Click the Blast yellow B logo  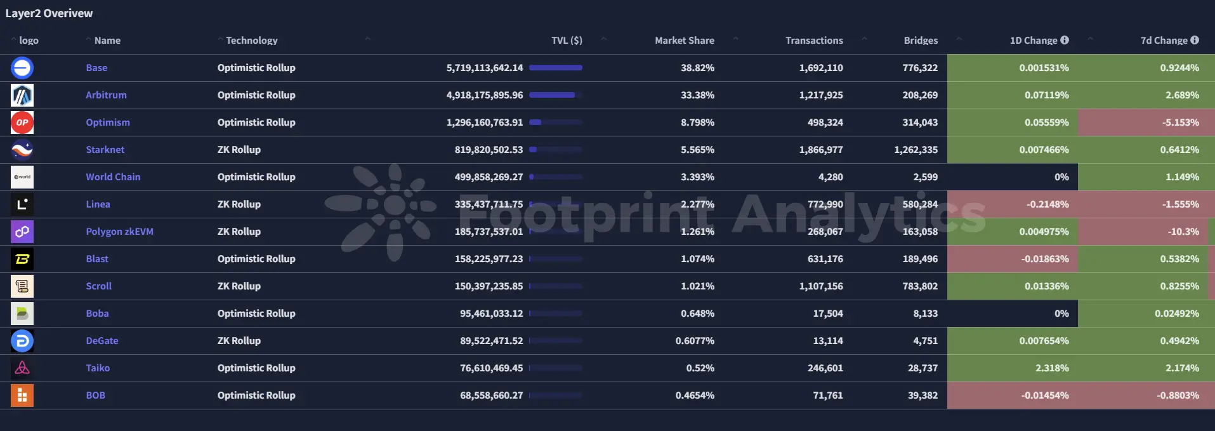22,259
